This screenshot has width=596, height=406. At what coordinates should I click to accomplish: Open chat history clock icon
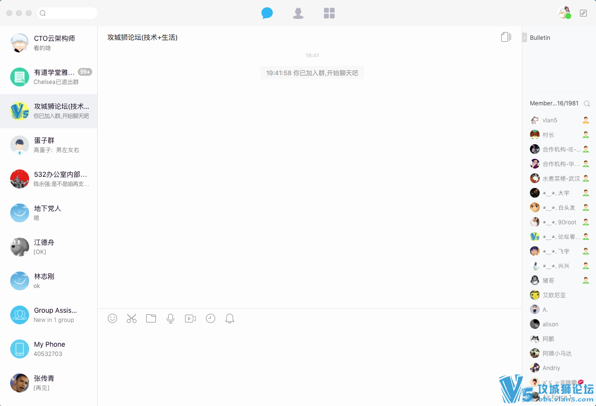point(210,319)
